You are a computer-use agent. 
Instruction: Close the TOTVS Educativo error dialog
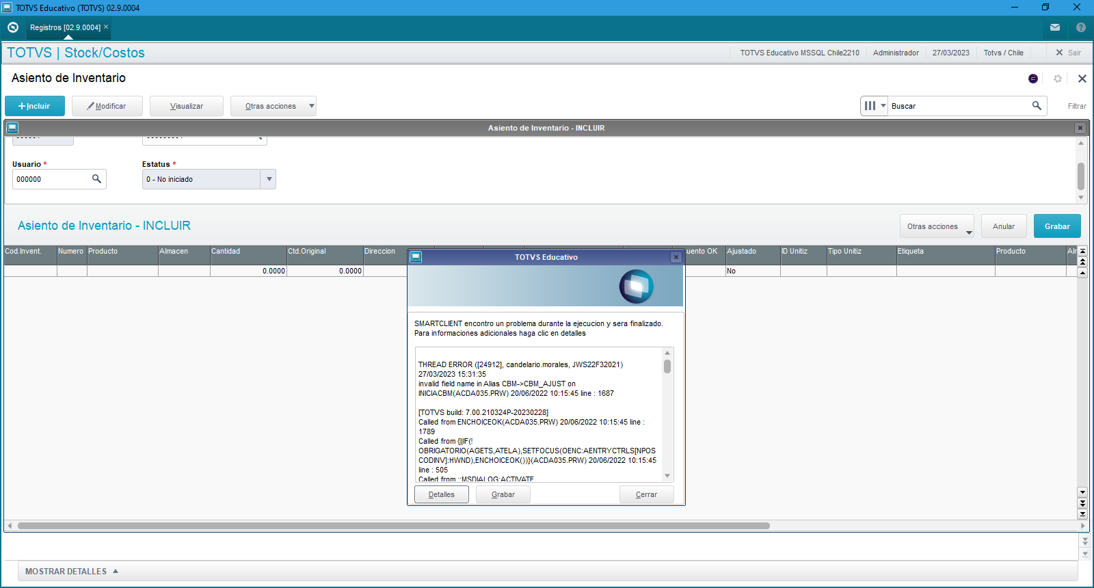[x=676, y=257]
